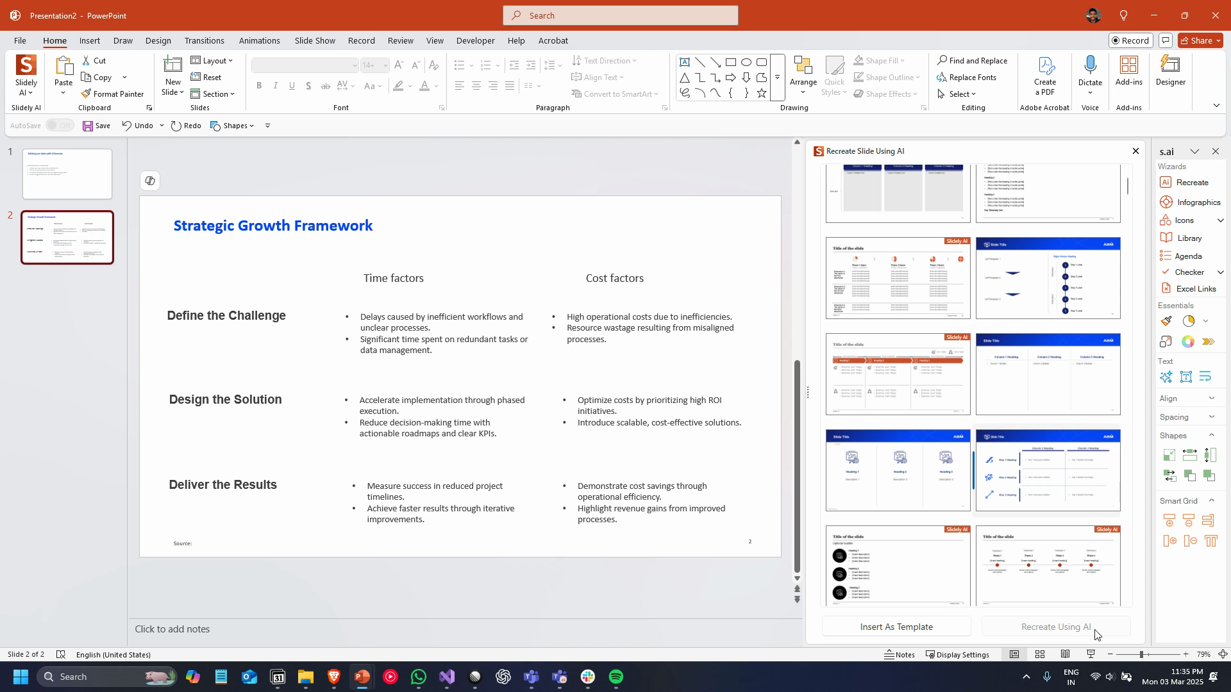The image size is (1231, 692).
Task: Click the Format Painter tool
Action: click(112, 94)
